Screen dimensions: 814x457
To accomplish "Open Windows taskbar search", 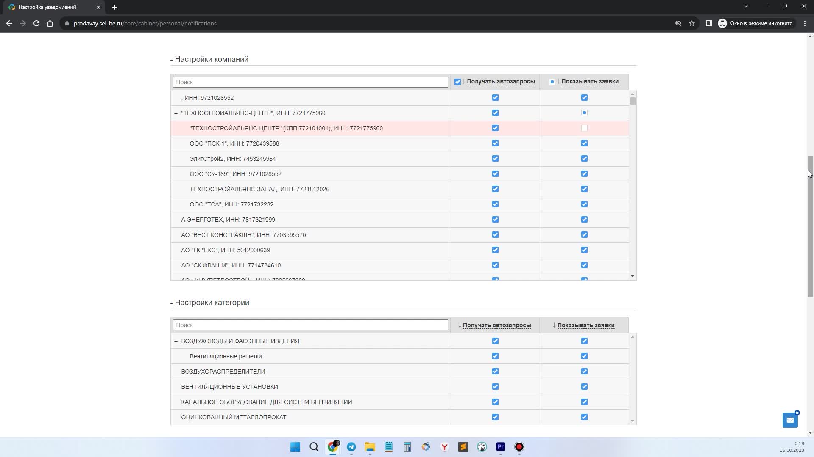I will point(314,447).
